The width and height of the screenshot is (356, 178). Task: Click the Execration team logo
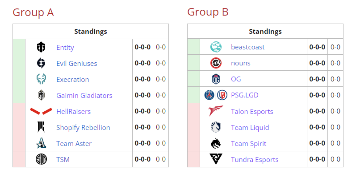tap(41, 79)
